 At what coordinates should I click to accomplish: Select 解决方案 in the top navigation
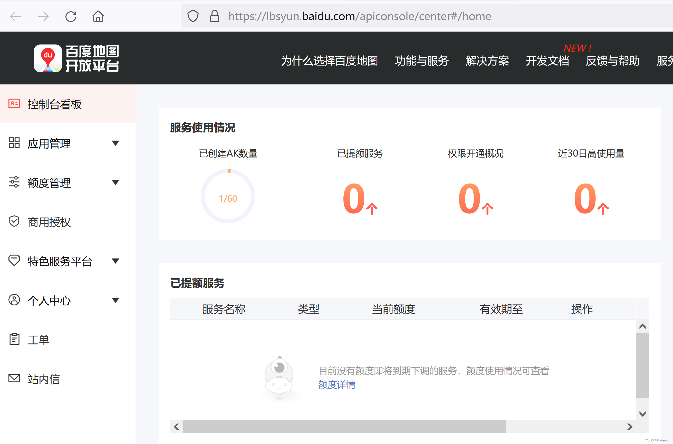(x=487, y=61)
